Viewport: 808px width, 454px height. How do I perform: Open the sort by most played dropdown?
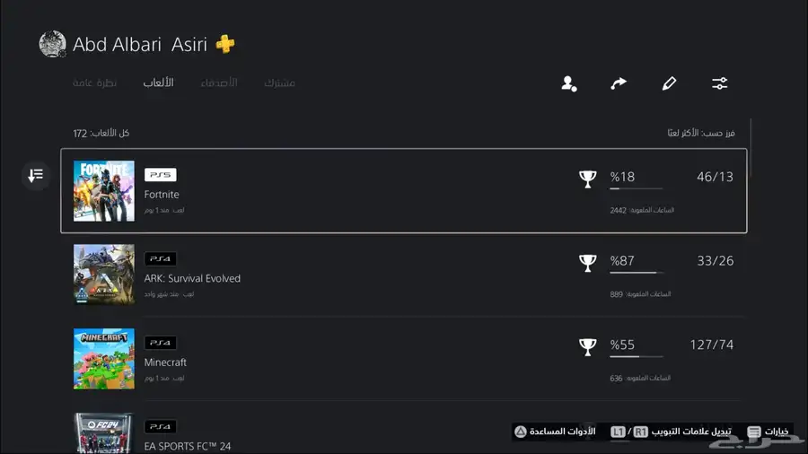(x=701, y=133)
